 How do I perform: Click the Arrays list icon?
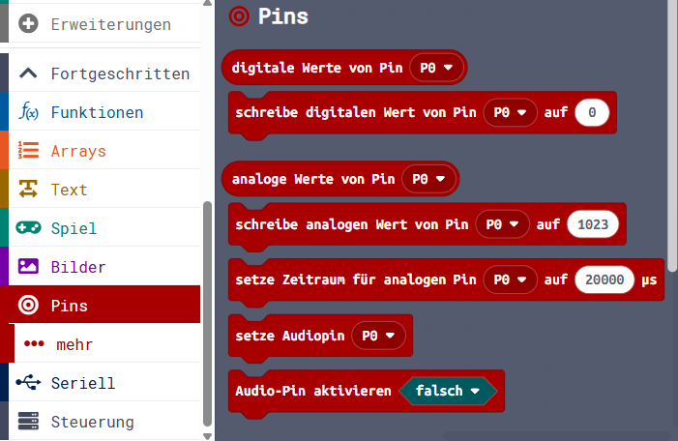click(28, 151)
